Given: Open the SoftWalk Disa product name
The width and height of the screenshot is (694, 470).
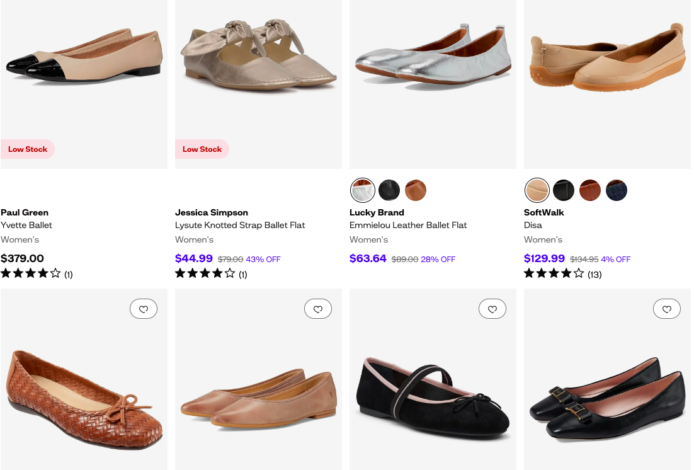Looking at the screenshot, I should pos(533,225).
